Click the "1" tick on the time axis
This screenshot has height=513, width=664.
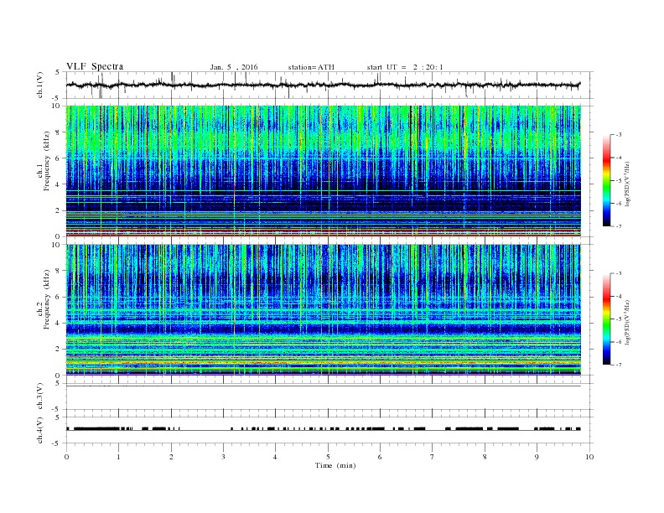(118, 457)
